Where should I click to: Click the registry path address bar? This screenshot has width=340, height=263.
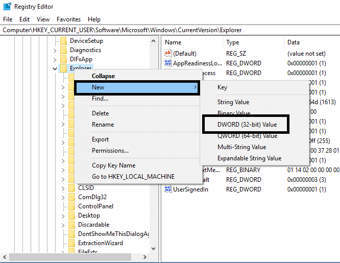pos(170,30)
